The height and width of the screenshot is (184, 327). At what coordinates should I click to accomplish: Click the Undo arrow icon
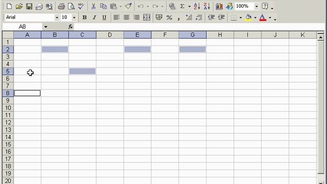(x=141, y=7)
